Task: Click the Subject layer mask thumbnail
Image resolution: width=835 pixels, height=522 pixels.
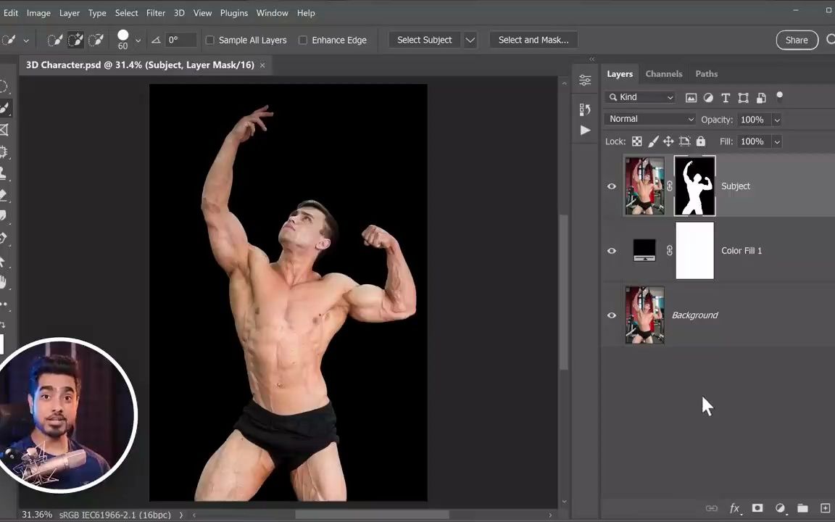Action: (694, 186)
